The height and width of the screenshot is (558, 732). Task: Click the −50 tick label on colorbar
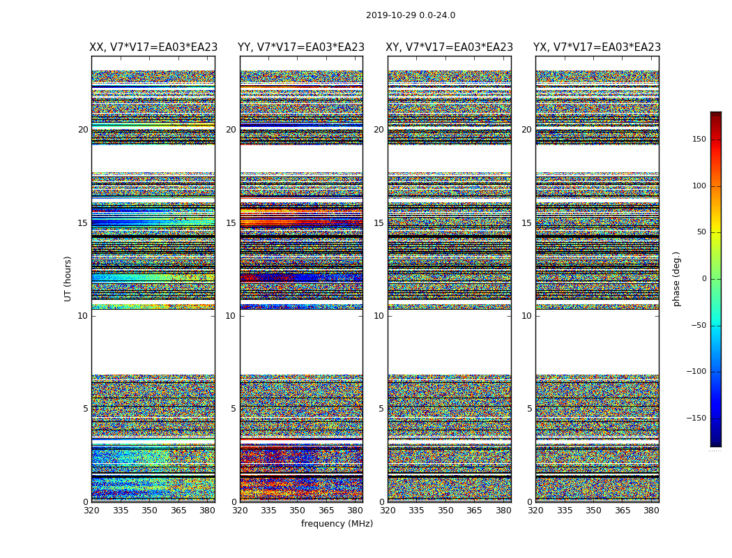click(x=699, y=325)
